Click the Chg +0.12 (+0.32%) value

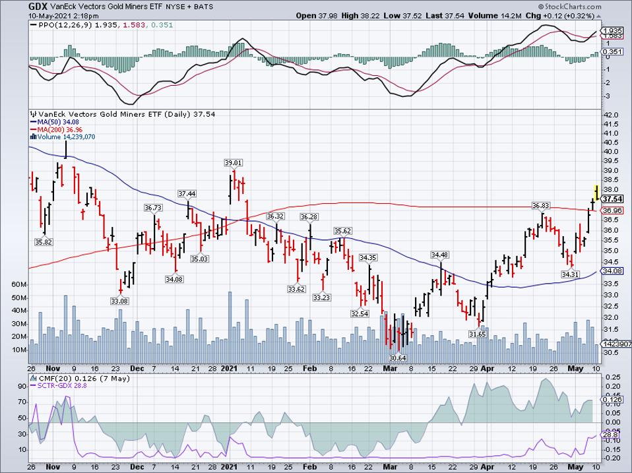coord(560,16)
